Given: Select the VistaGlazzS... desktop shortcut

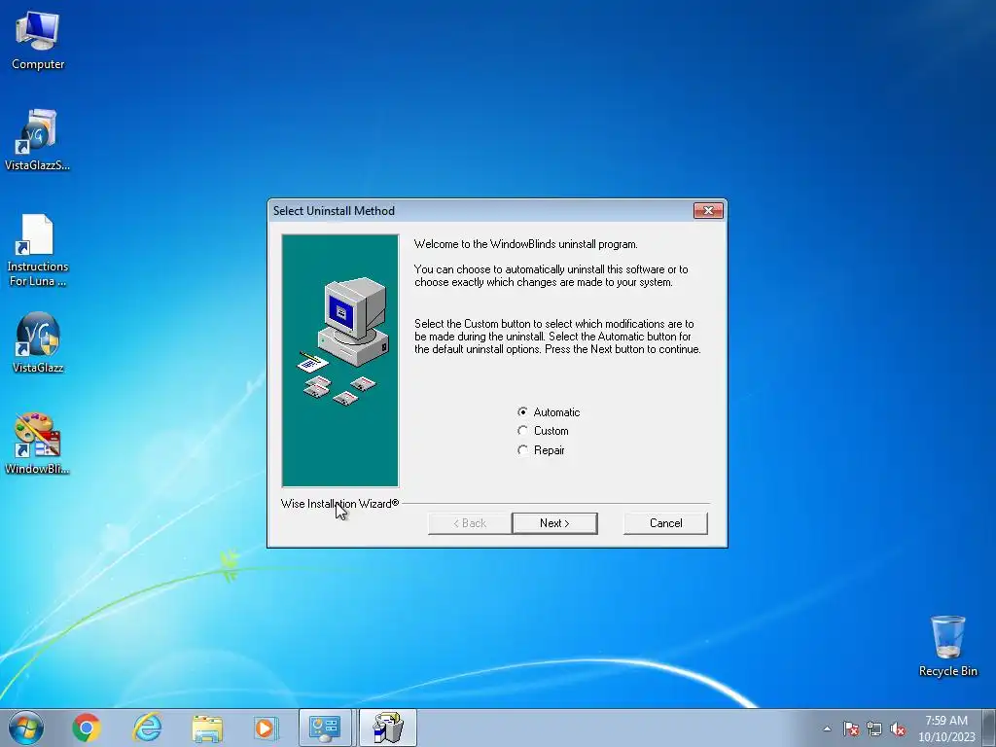Looking at the screenshot, I should (38, 140).
